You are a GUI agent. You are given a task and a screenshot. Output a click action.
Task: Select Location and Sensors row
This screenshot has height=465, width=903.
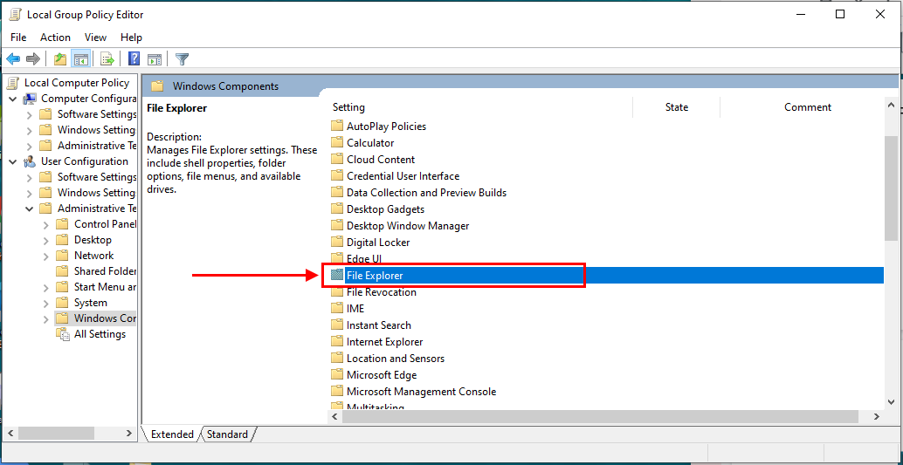tap(395, 359)
